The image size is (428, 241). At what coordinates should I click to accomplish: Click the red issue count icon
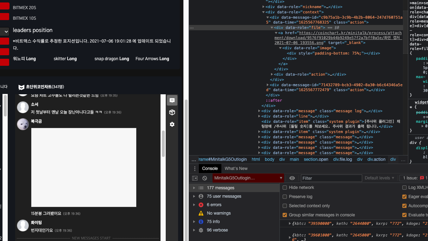[x=422, y=178]
